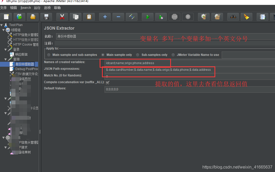Screen dimensions: 275x172
Task: Collapse the 查询 sampler node
Action: coord(5,59)
